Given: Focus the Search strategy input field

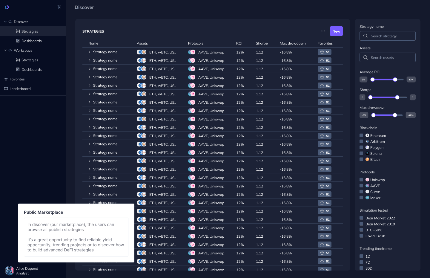Looking at the screenshot, I should pos(388,36).
